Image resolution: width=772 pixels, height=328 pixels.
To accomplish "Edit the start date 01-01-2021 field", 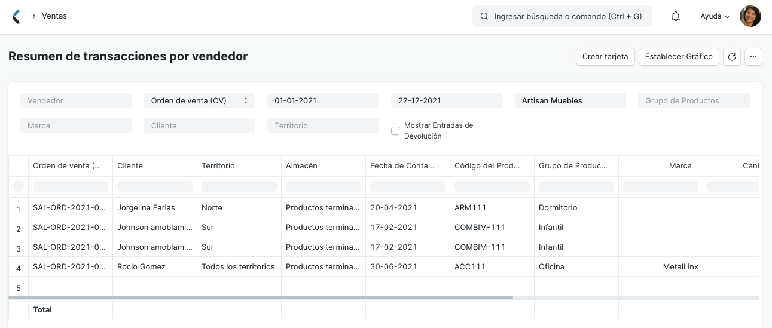I will [x=323, y=100].
